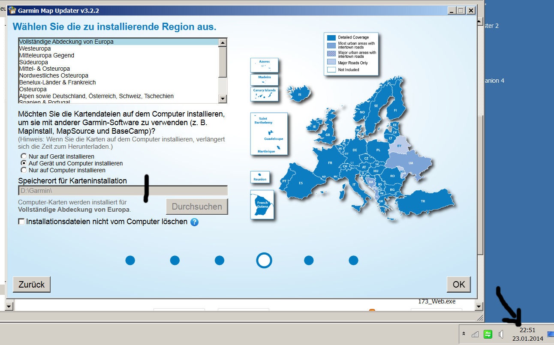Screen dimensions: 554x345
Task: Click the green sync tray icon
Action: tap(488, 334)
